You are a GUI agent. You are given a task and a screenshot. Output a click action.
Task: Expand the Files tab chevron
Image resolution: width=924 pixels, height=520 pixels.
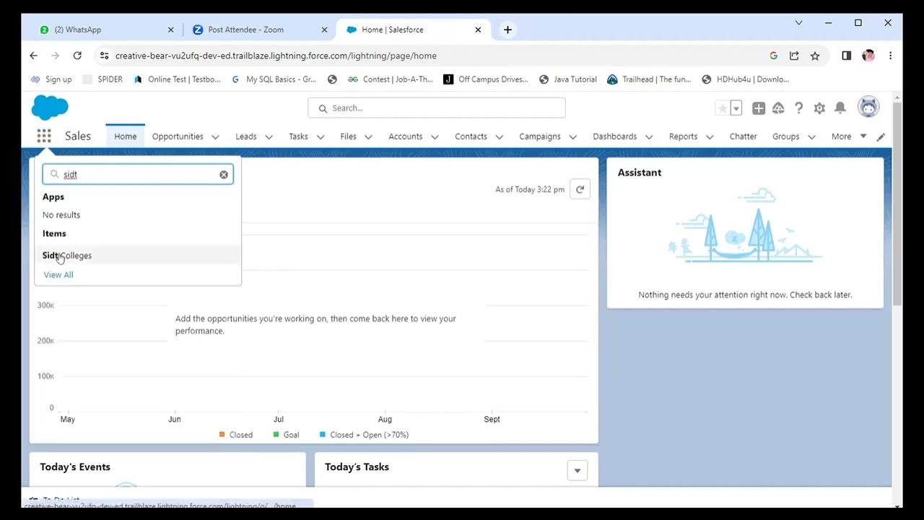click(x=367, y=136)
